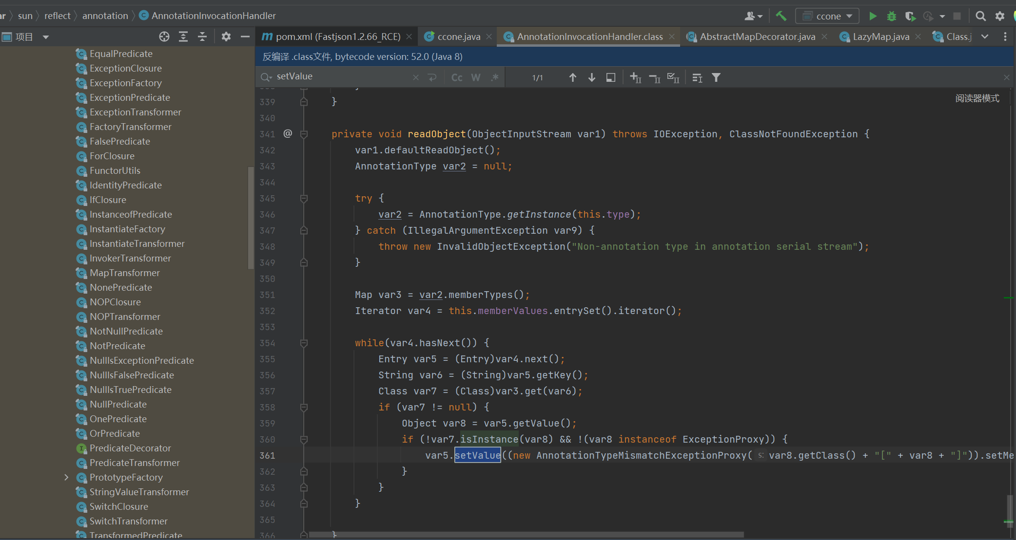Fold try block at line 345

(304, 198)
